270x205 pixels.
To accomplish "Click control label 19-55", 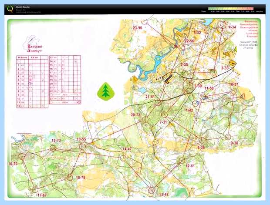I will click(81, 139).
